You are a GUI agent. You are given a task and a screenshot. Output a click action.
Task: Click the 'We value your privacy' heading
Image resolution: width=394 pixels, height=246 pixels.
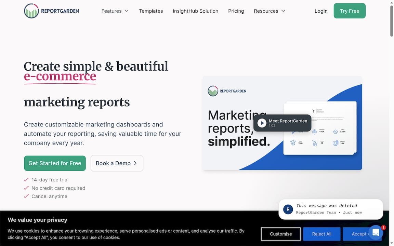pos(37,220)
